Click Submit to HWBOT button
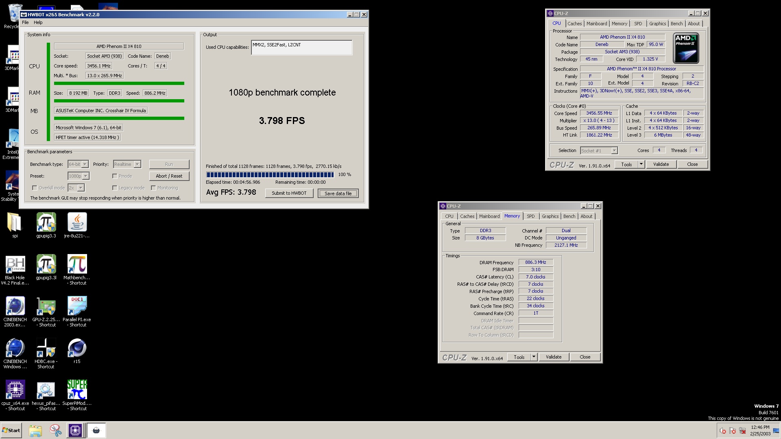781x439 pixels. (x=289, y=193)
